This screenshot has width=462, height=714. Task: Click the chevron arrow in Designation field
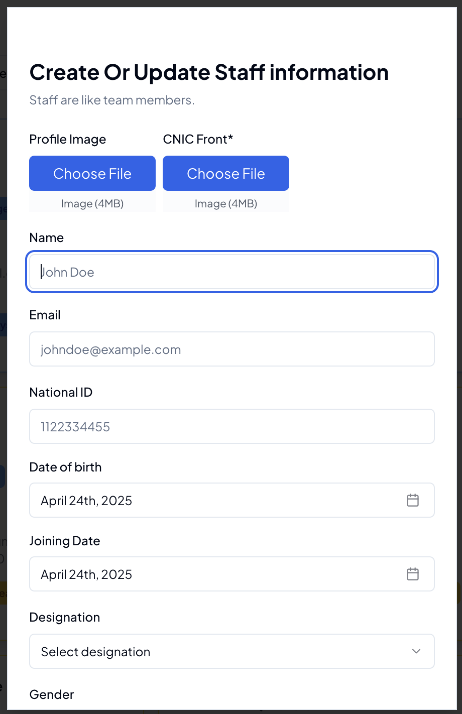point(416,651)
